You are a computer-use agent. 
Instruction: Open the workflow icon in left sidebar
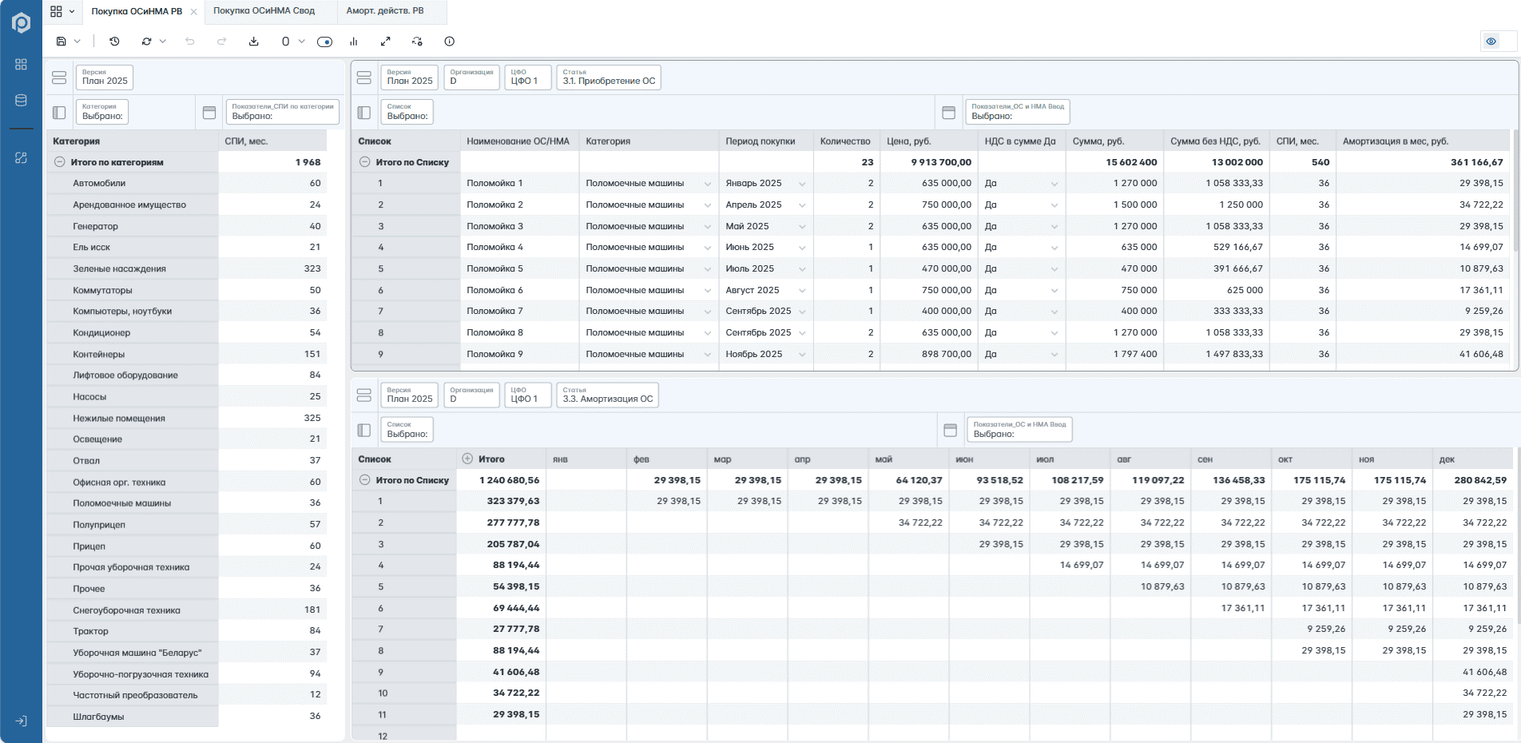[21, 158]
